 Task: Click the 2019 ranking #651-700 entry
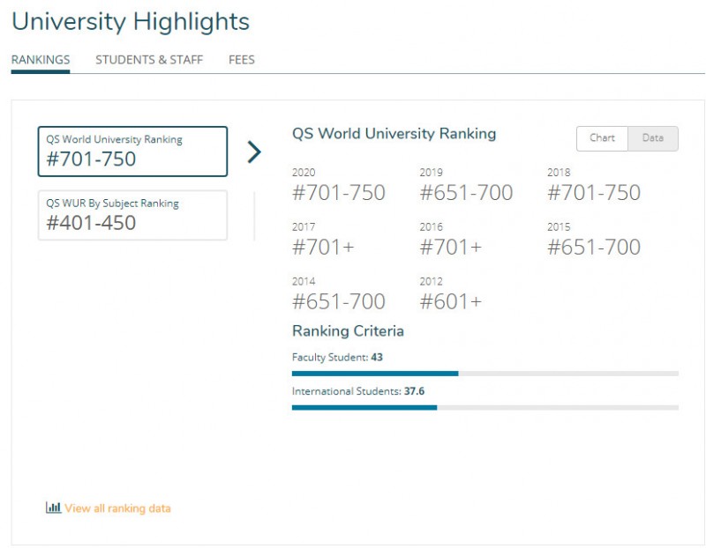[466, 192]
